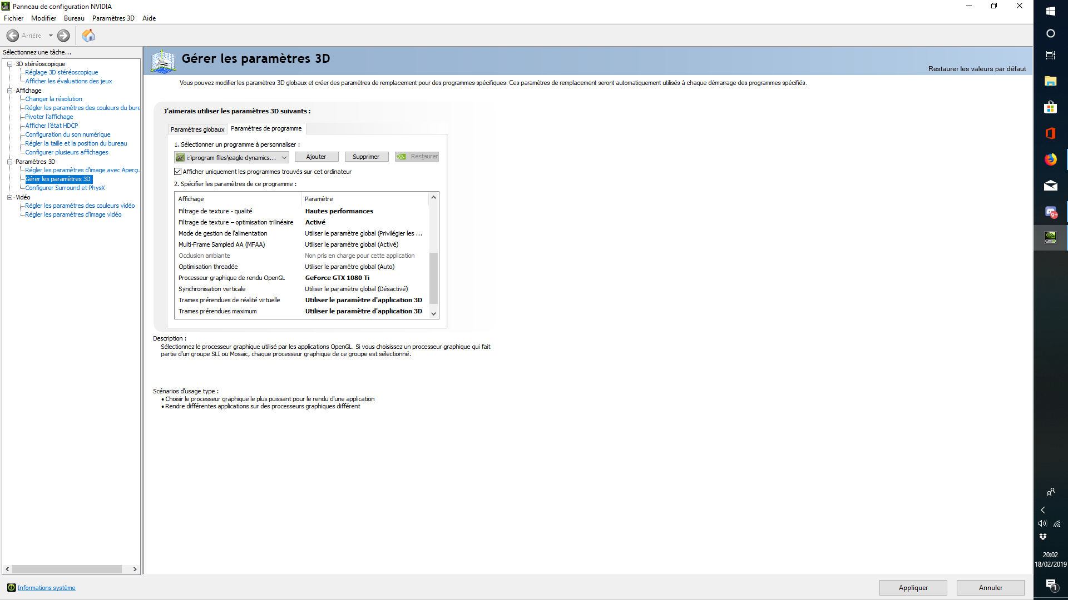1068x600 pixels.
Task: Click the volume speaker tray icon
Action: [x=1042, y=523]
